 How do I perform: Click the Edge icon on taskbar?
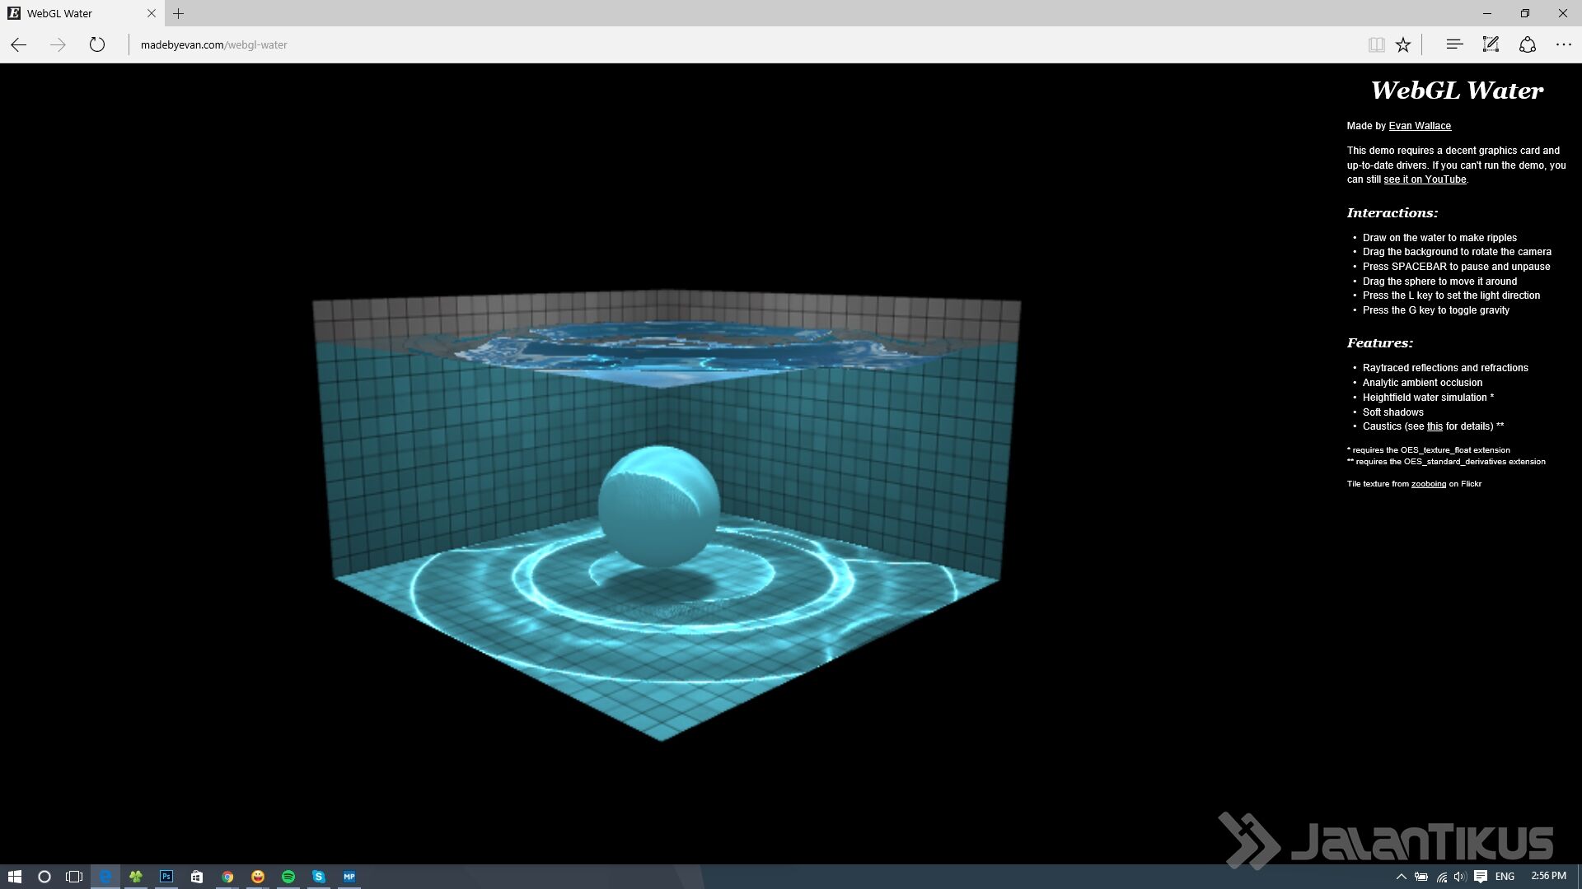105,877
